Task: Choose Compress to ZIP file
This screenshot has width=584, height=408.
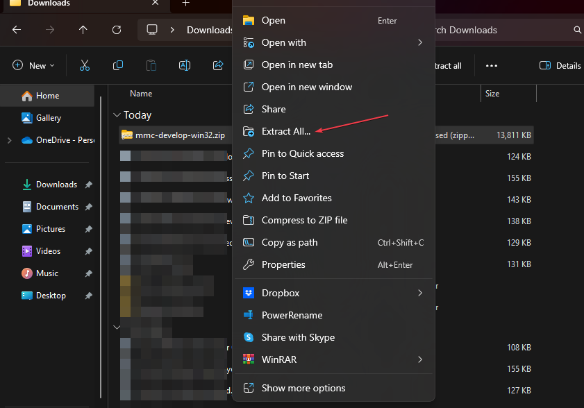Action: tap(304, 220)
